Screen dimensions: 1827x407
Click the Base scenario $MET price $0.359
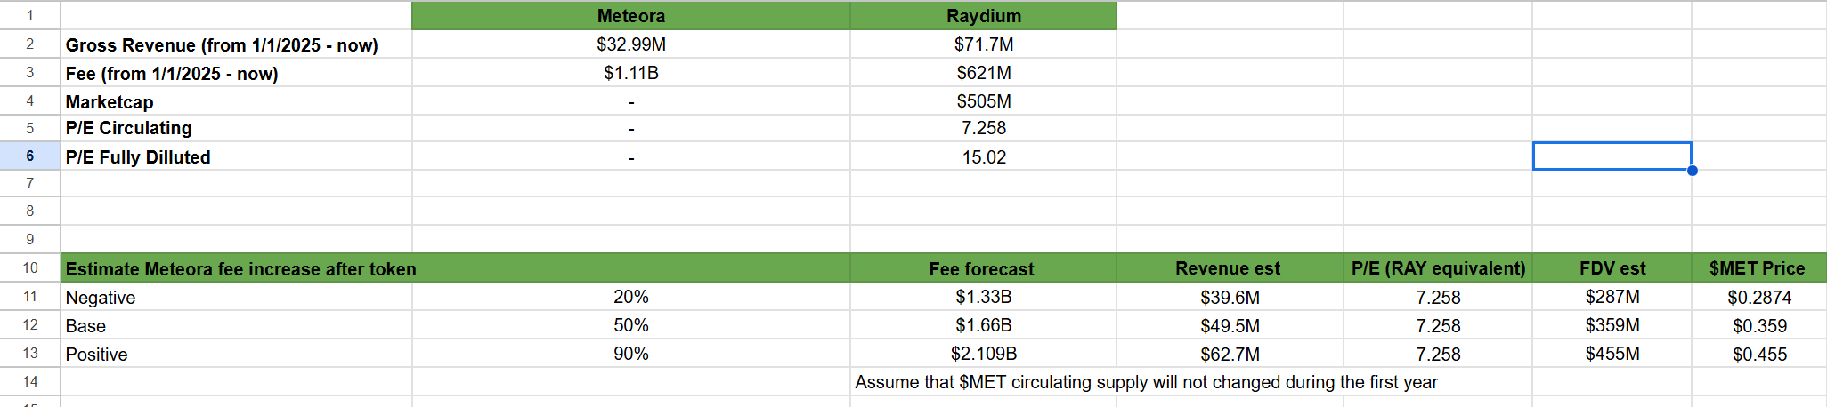[1758, 326]
